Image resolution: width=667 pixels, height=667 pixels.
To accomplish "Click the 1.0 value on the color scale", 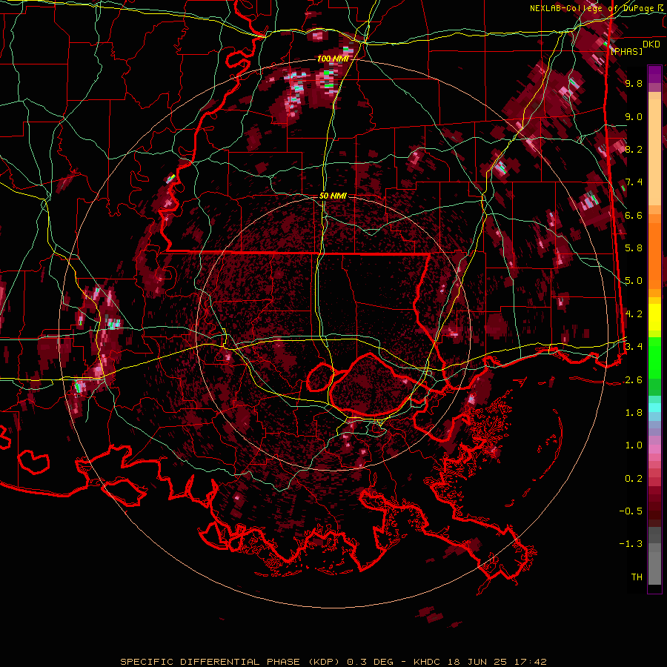I will pos(634,445).
